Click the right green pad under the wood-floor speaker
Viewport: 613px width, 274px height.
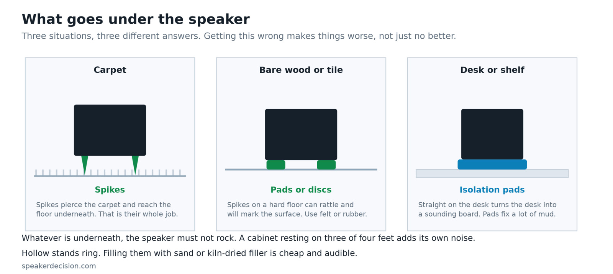pos(326,165)
